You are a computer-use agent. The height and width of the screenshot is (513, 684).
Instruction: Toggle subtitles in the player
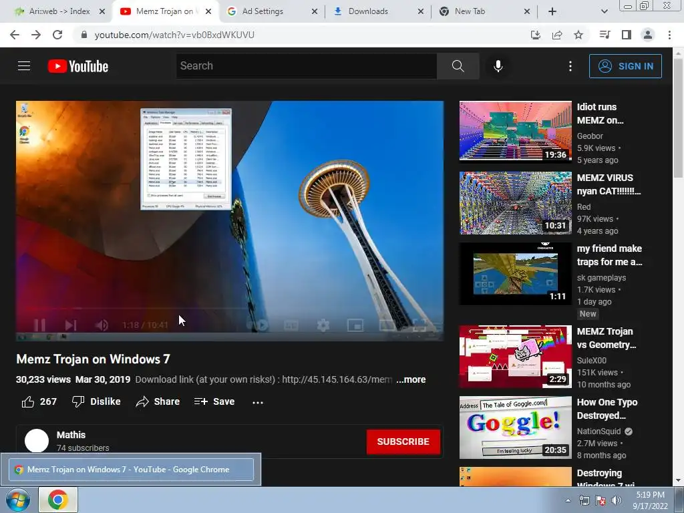291,325
